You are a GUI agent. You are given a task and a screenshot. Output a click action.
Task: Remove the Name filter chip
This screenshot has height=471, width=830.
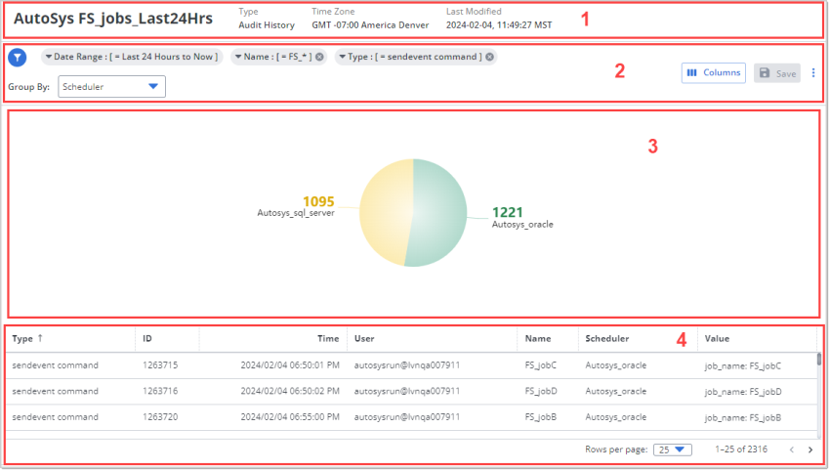tap(319, 58)
